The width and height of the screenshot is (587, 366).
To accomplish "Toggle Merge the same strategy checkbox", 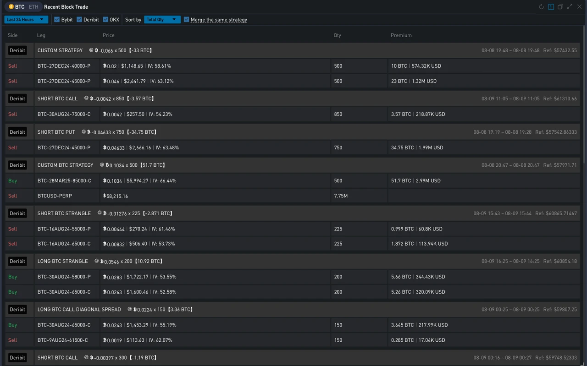I will (186, 20).
